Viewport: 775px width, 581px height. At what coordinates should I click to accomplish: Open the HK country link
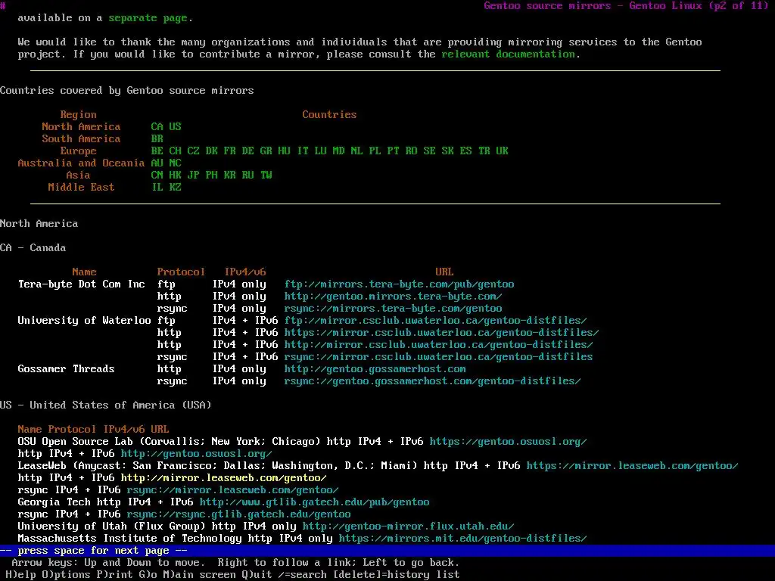(175, 176)
